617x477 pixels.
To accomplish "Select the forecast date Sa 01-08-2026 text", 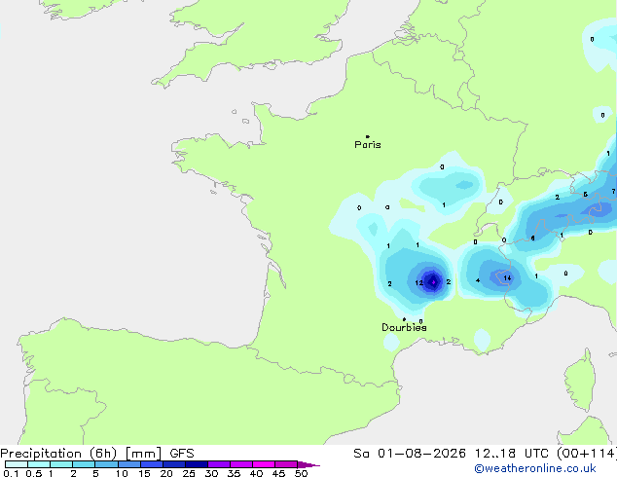I will [410, 454].
